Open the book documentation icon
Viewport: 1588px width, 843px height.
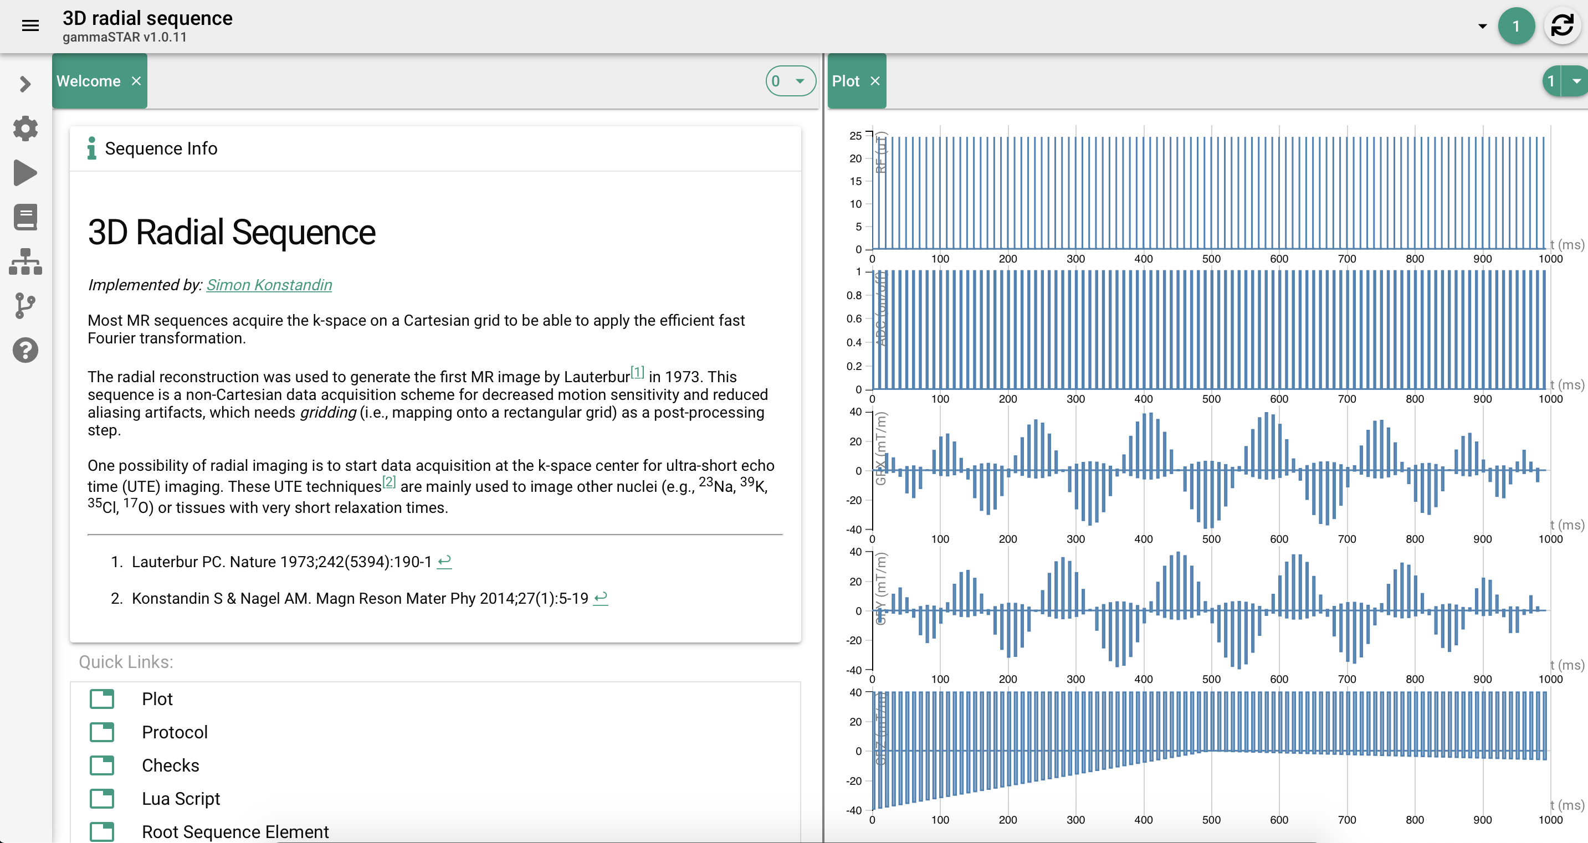[25, 217]
